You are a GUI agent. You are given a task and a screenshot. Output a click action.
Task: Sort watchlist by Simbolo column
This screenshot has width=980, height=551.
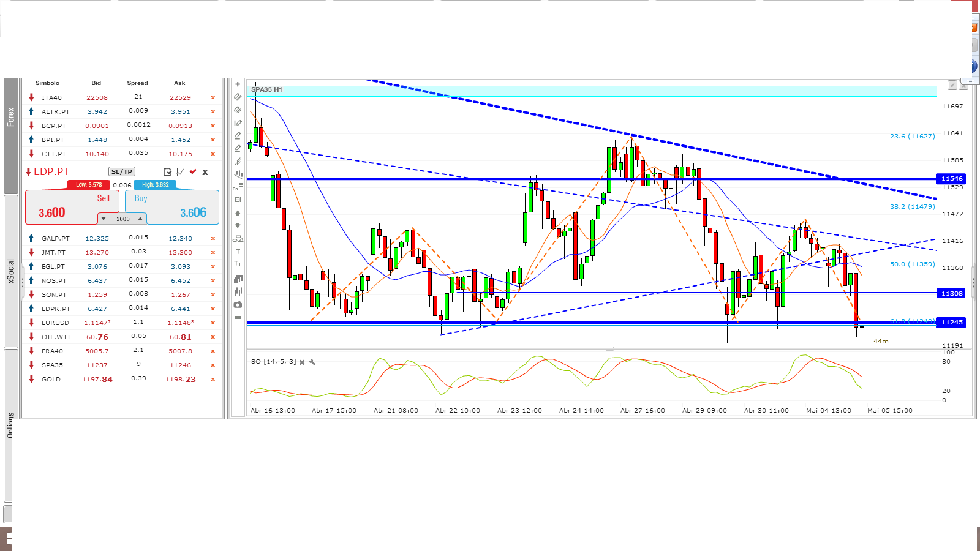(x=47, y=83)
